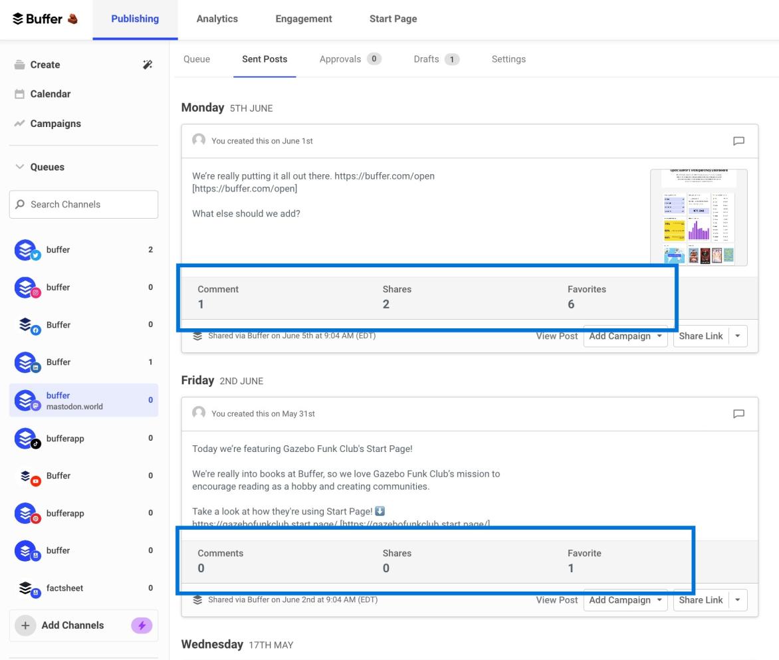
Task: Click the plus icon for Add Channels
Action: pos(25,625)
